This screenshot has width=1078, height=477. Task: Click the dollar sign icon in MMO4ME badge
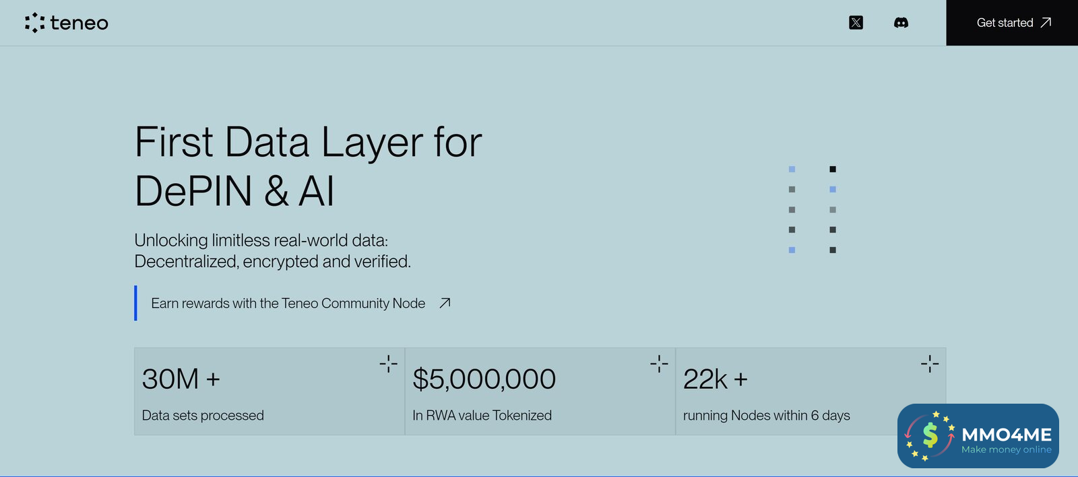tap(930, 435)
